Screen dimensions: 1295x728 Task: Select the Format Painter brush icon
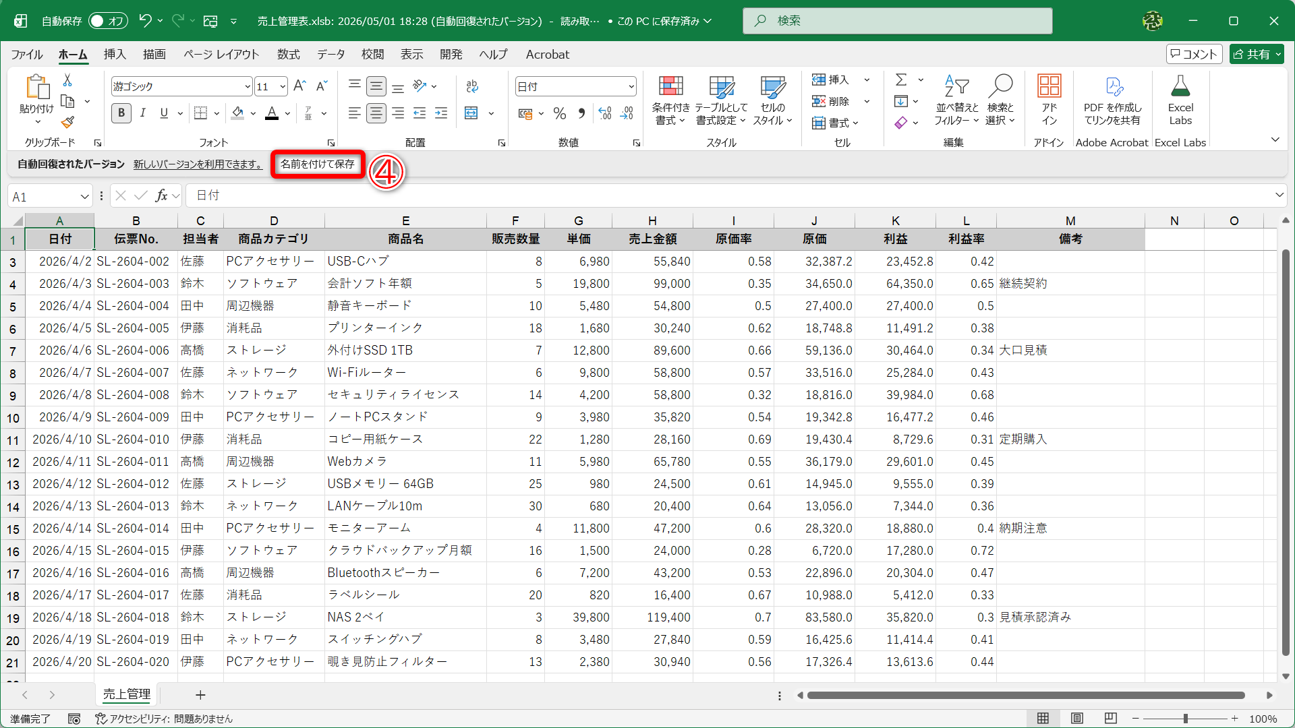coord(67,123)
